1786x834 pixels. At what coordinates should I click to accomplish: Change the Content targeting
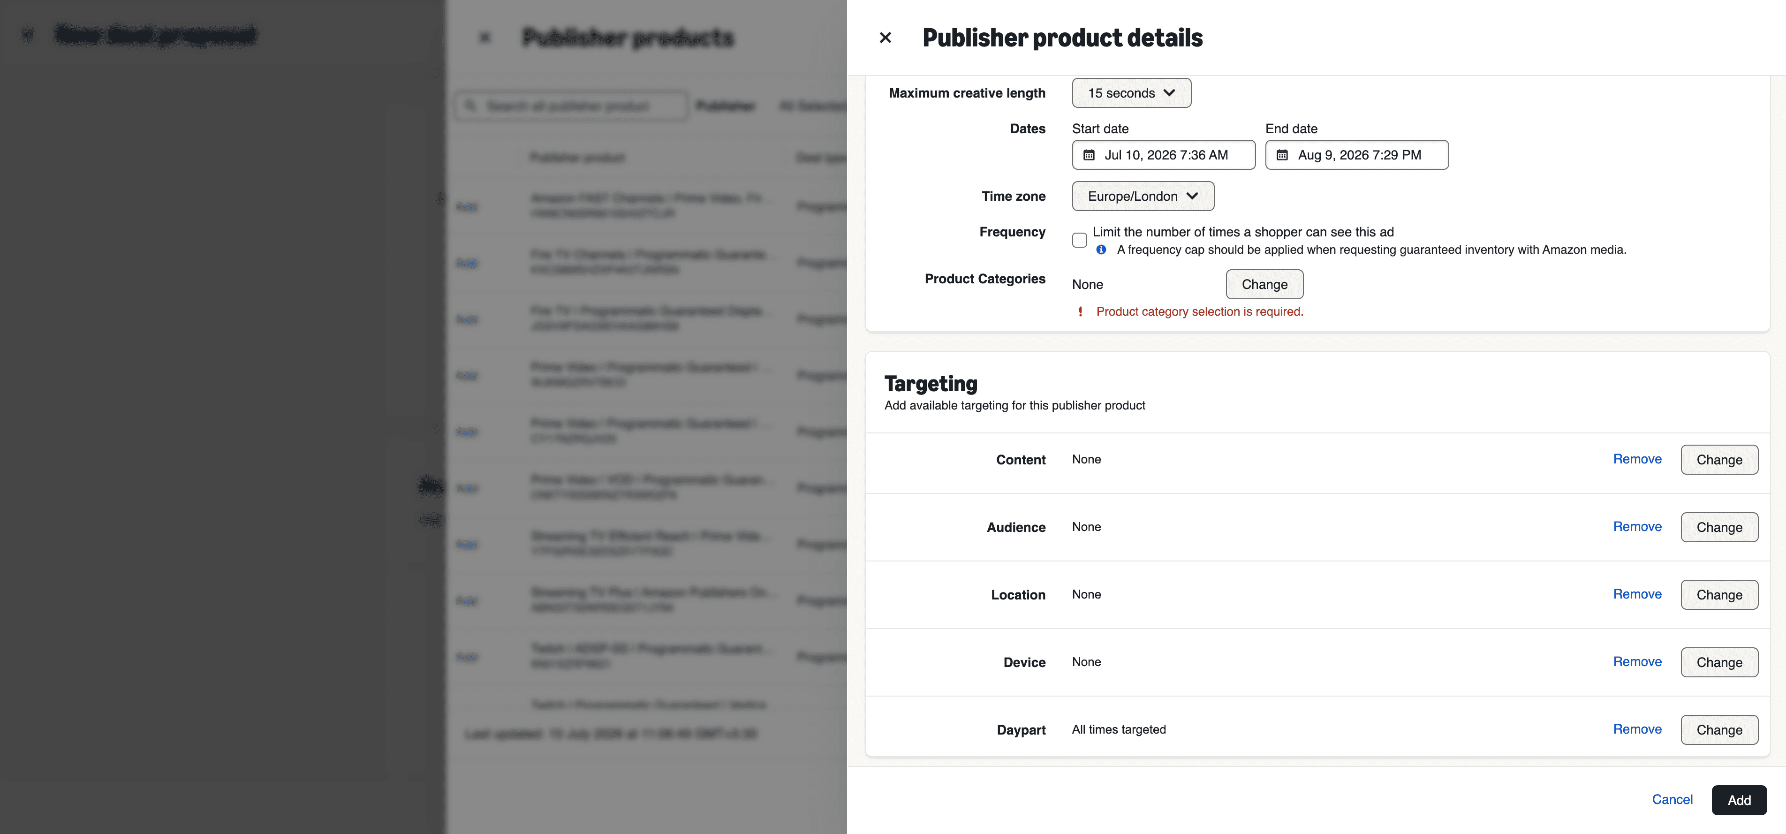click(x=1719, y=460)
